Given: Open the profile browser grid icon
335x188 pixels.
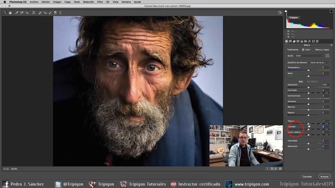Looking at the screenshot, I should (x=327, y=56).
